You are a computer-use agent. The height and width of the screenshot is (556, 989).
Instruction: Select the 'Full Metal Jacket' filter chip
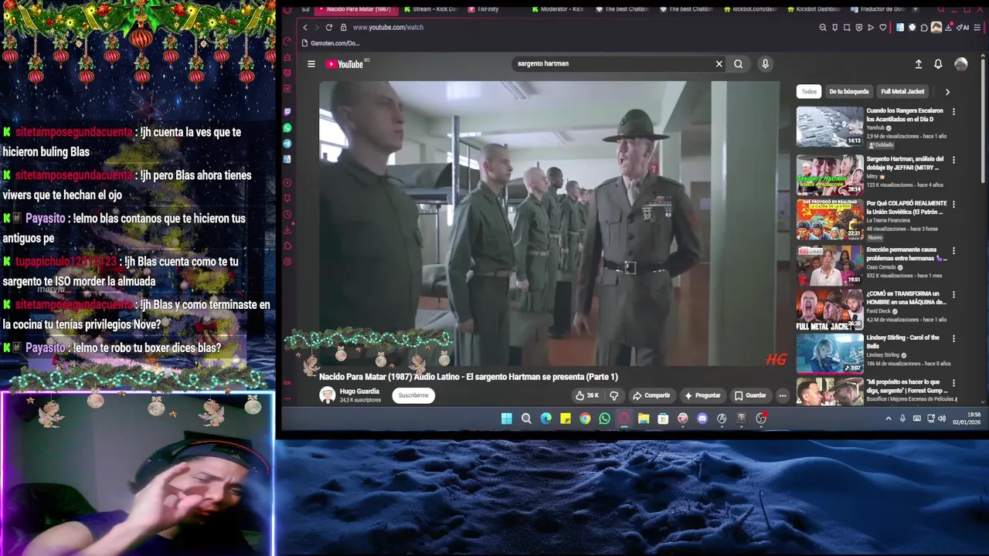[x=902, y=91]
